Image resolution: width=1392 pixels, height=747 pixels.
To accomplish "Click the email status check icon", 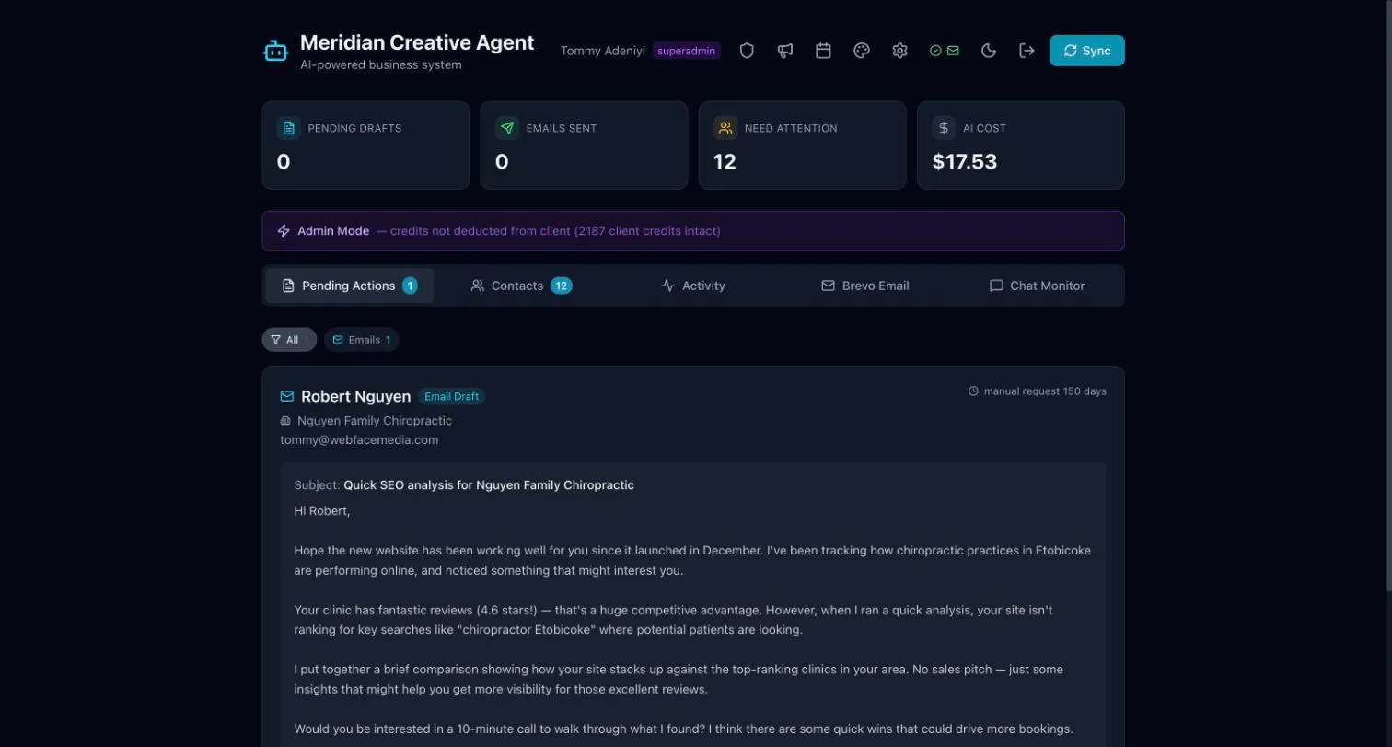I will point(945,51).
